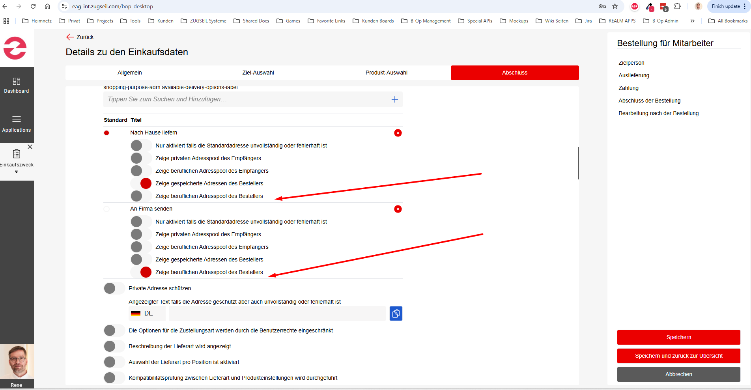Toggle 'Private Adresse schützen' switch

[114, 288]
